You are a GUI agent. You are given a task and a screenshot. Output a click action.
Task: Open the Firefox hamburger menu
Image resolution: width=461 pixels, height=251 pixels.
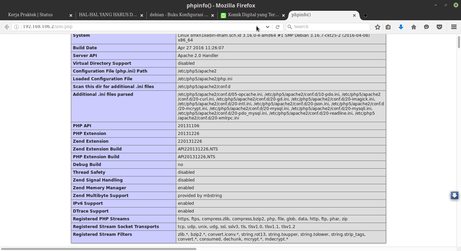click(454, 27)
